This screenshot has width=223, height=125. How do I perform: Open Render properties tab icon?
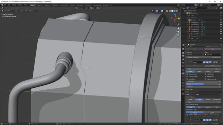tap(183, 53)
